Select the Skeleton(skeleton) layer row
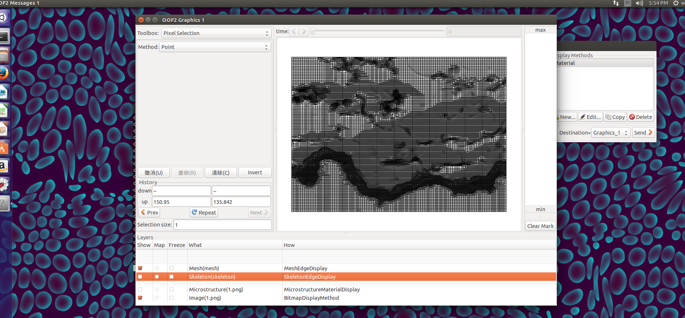The width and height of the screenshot is (685, 318). pyautogui.click(x=212, y=277)
